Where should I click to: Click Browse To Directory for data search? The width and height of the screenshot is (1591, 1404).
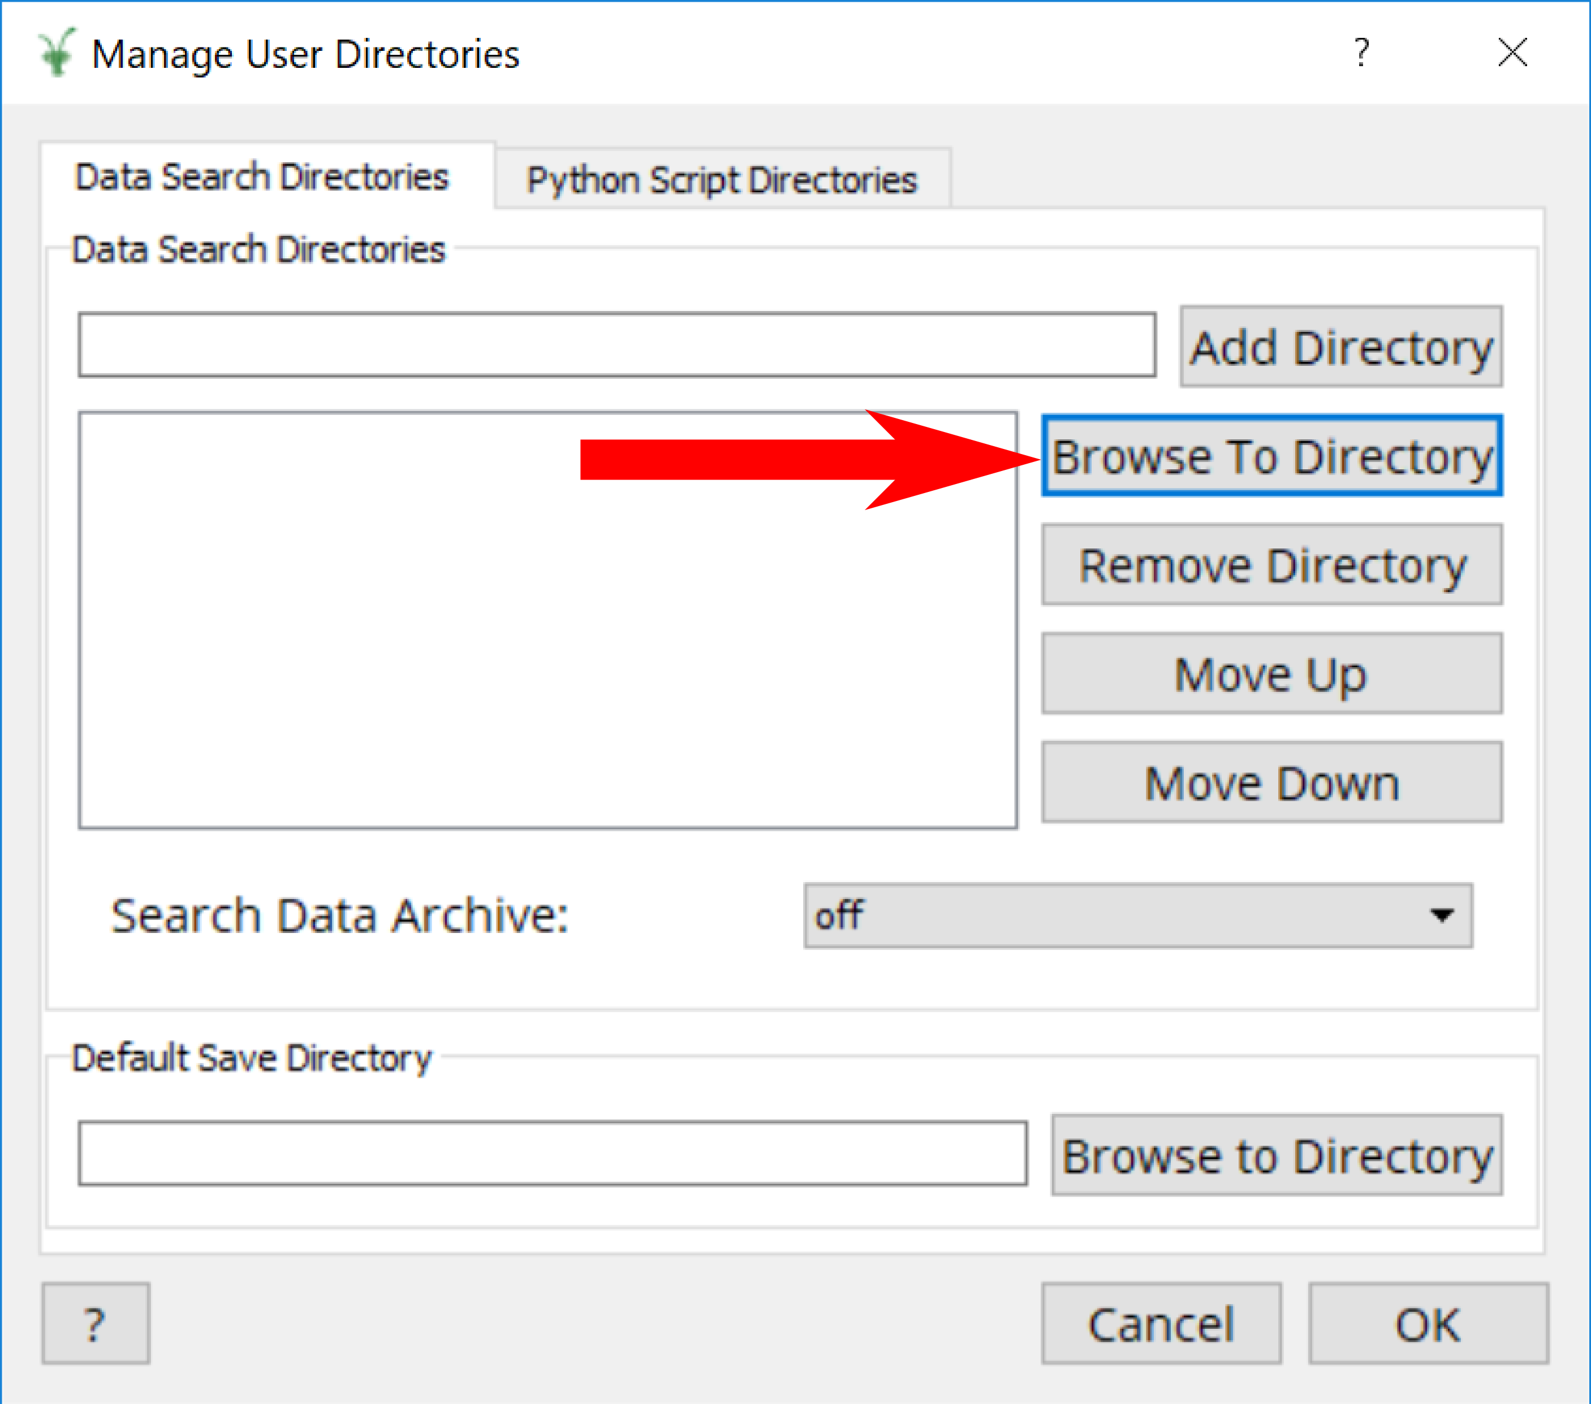[x=1271, y=456]
